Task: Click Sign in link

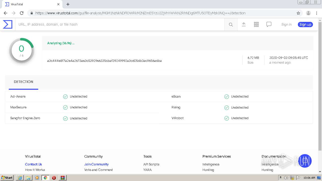Action: click(x=287, y=24)
